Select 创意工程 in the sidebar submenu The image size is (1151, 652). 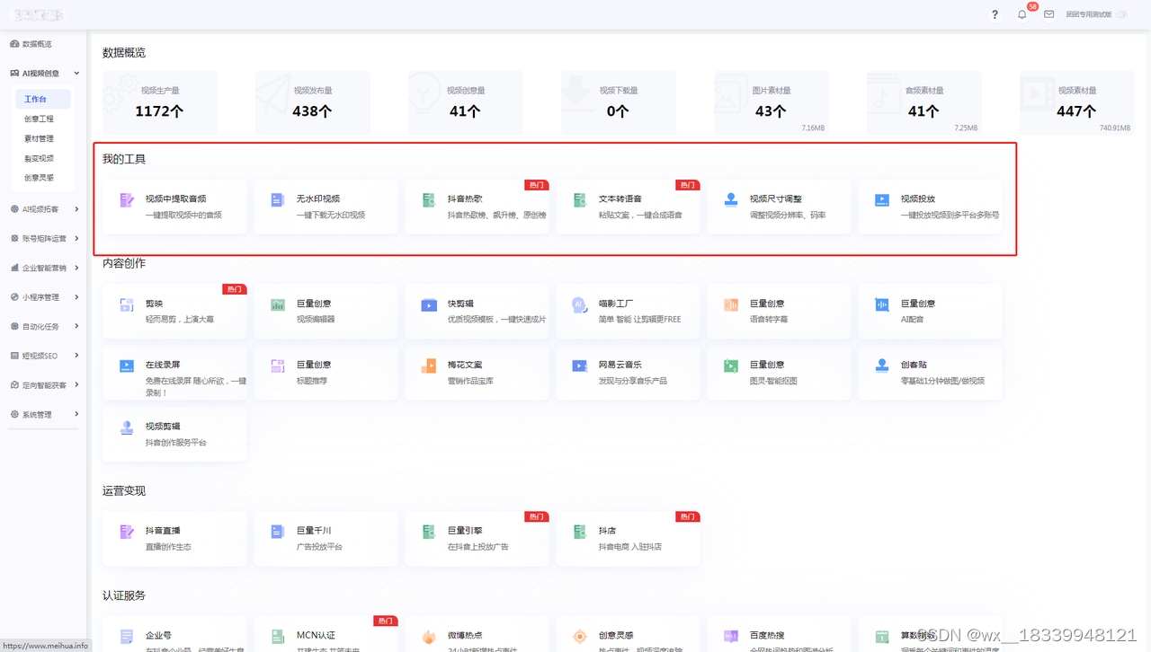39,119
